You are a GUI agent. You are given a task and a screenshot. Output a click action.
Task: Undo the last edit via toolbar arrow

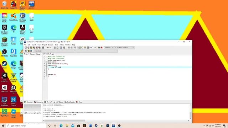click(48, 48)
